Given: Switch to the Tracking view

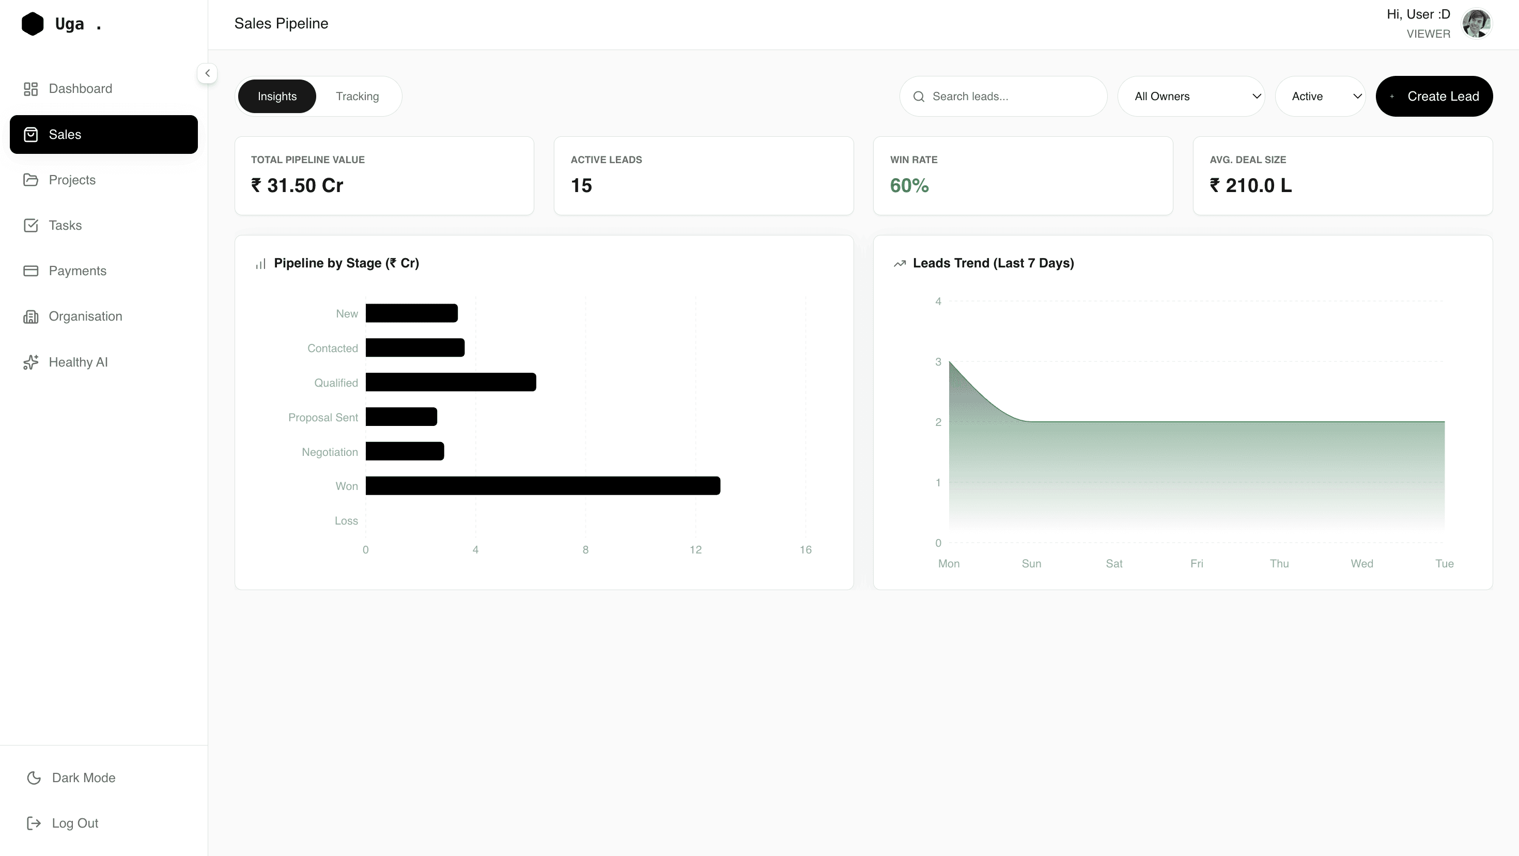Looking at the screenshot, I should [x=358, y=96].
